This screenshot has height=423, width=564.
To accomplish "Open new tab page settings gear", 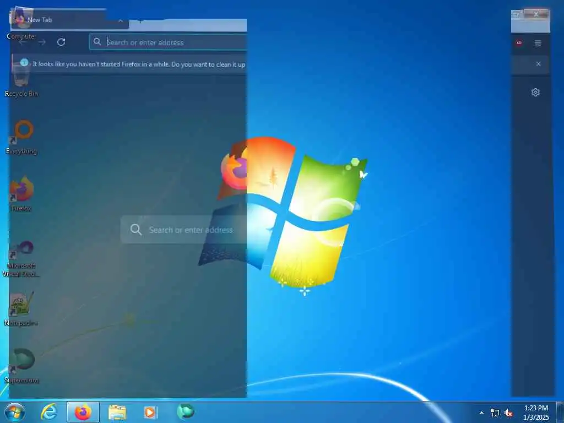I will tap(535, 93).
